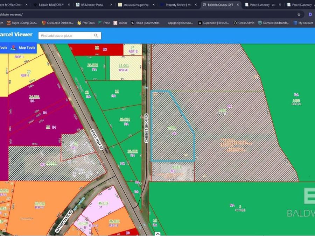Open the Frase bookmark
Viewport: 315px width, 236px height.
click(x=104, y=23)
